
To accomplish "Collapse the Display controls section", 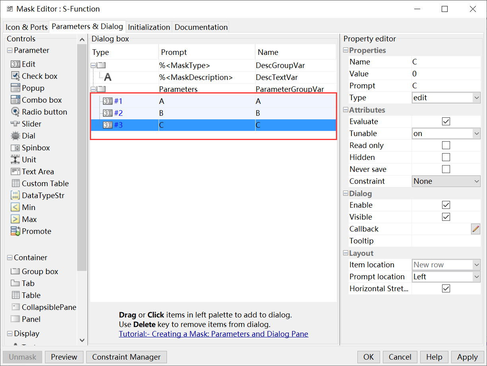I will (10, 334).
